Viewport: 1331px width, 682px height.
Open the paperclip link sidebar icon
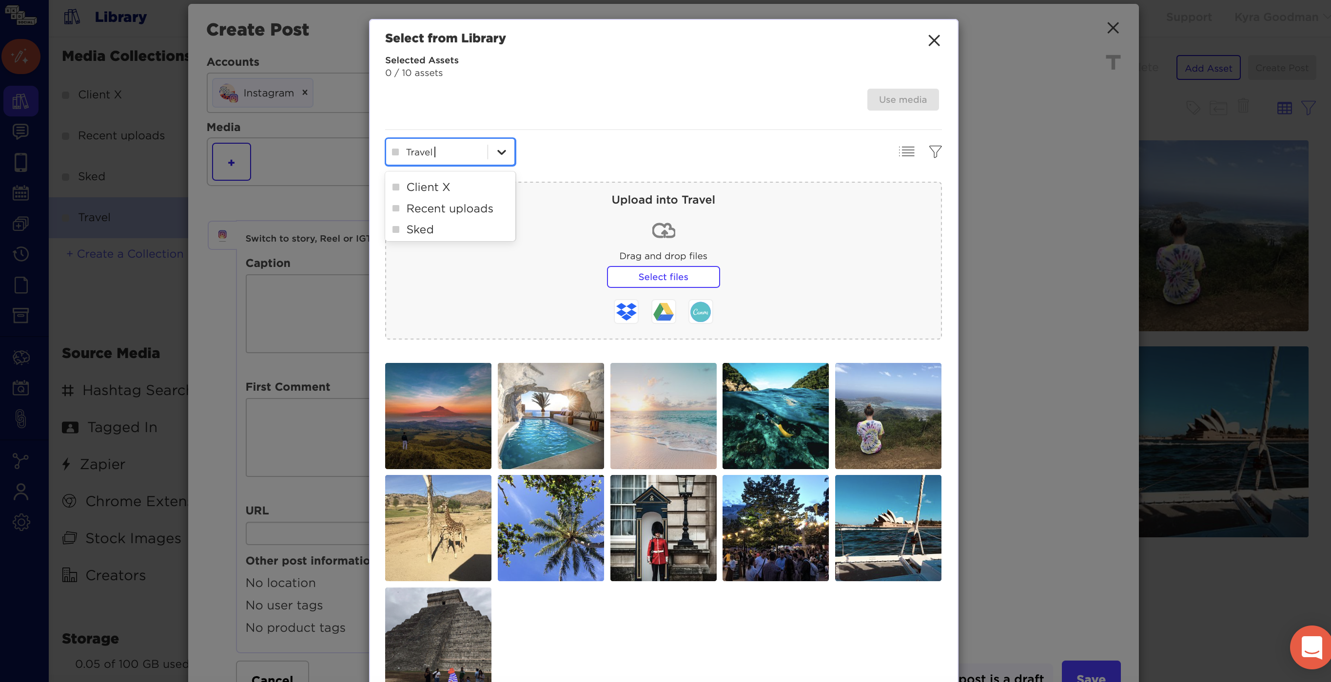pyautogui.click(x=20, y=419)
